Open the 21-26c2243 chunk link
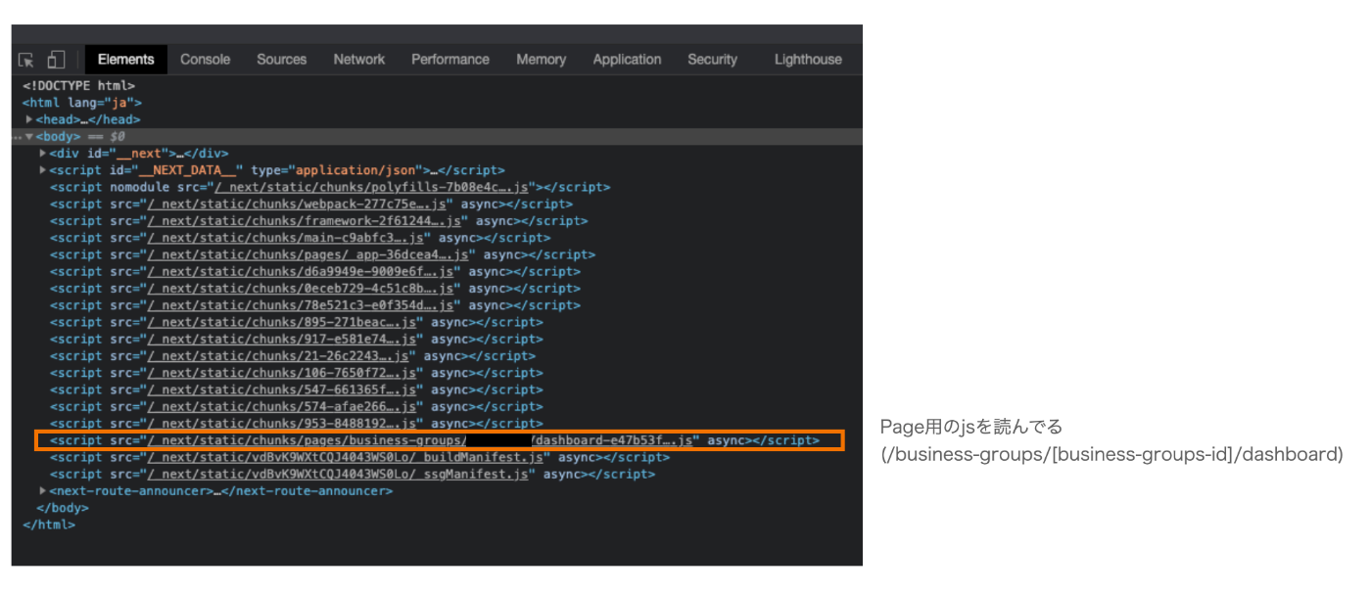1371x594 pixels. click(x=278, y=356)
